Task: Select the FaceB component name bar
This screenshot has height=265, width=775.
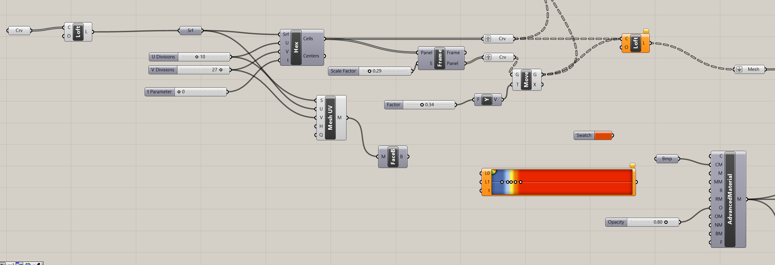Action: [393, 157]
